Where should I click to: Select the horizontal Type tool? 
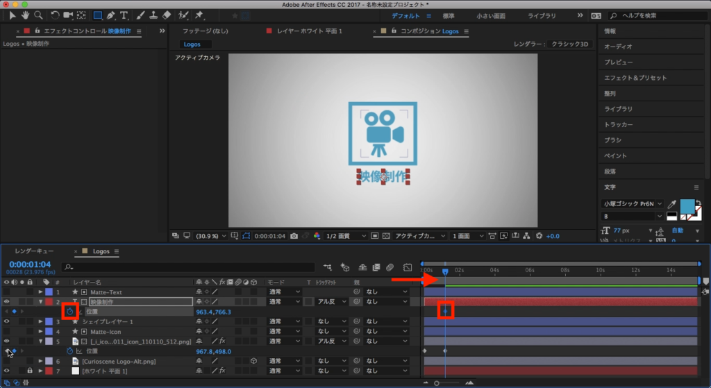coord(124,15)
